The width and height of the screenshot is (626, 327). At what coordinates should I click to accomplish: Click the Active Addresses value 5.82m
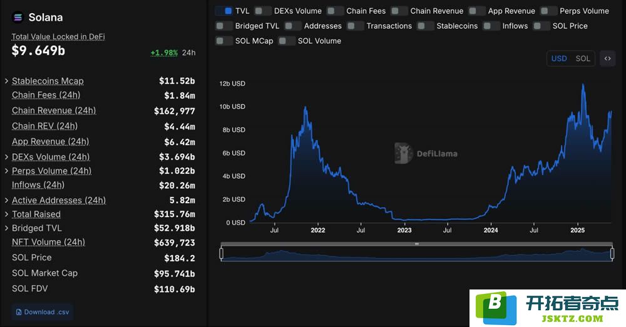point(182,200)
